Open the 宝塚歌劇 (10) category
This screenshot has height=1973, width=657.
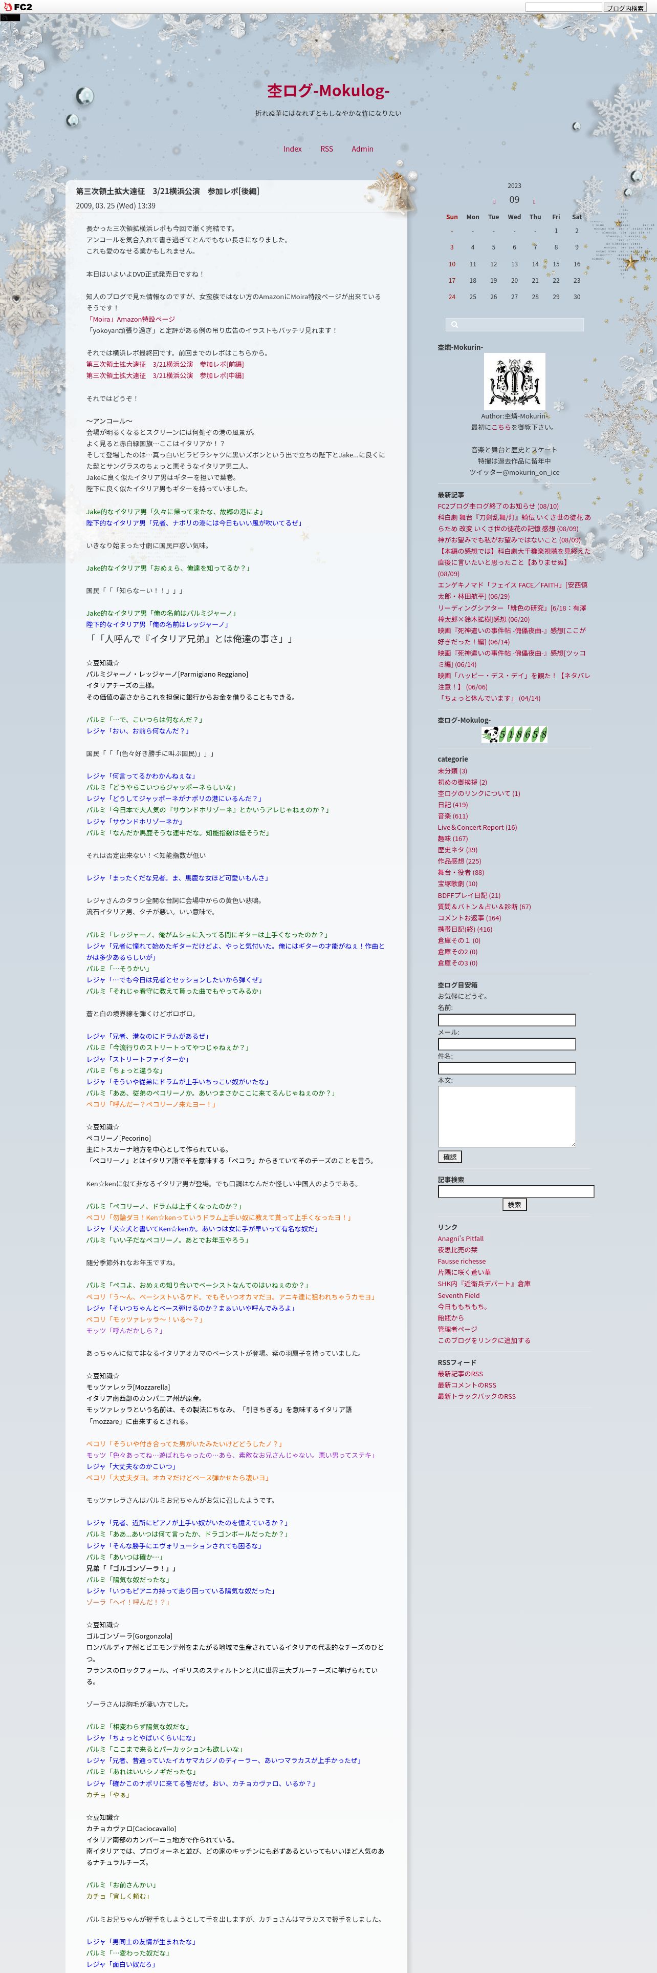pyautogui.click(x=457, y=884)
